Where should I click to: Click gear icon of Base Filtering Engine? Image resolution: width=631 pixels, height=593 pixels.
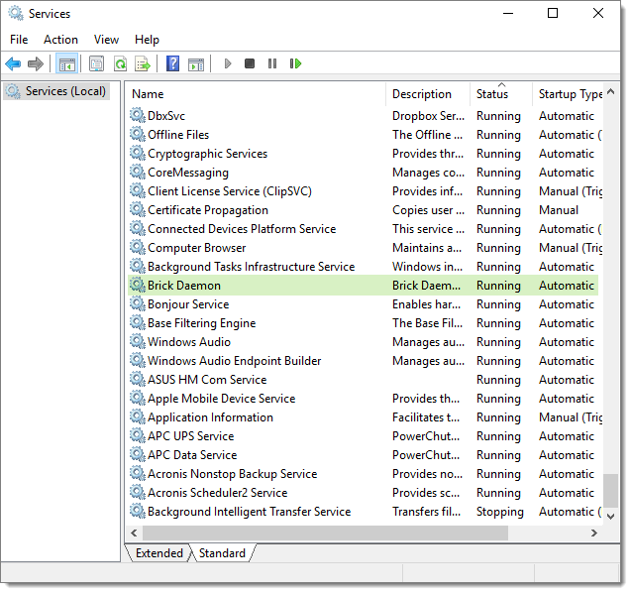click(138, 323)
